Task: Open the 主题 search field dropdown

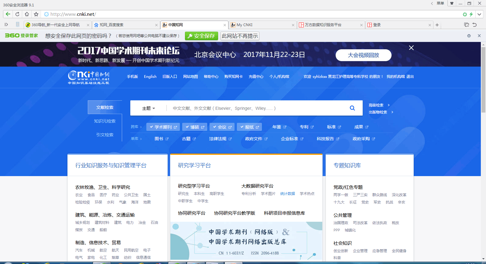Action: point(149,108)
